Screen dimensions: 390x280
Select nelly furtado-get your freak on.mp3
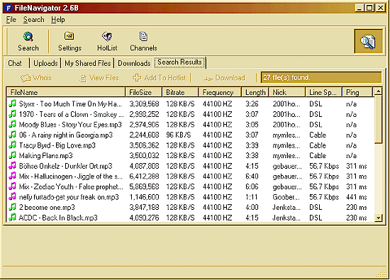pyautogui.click(x=69, y=197)
